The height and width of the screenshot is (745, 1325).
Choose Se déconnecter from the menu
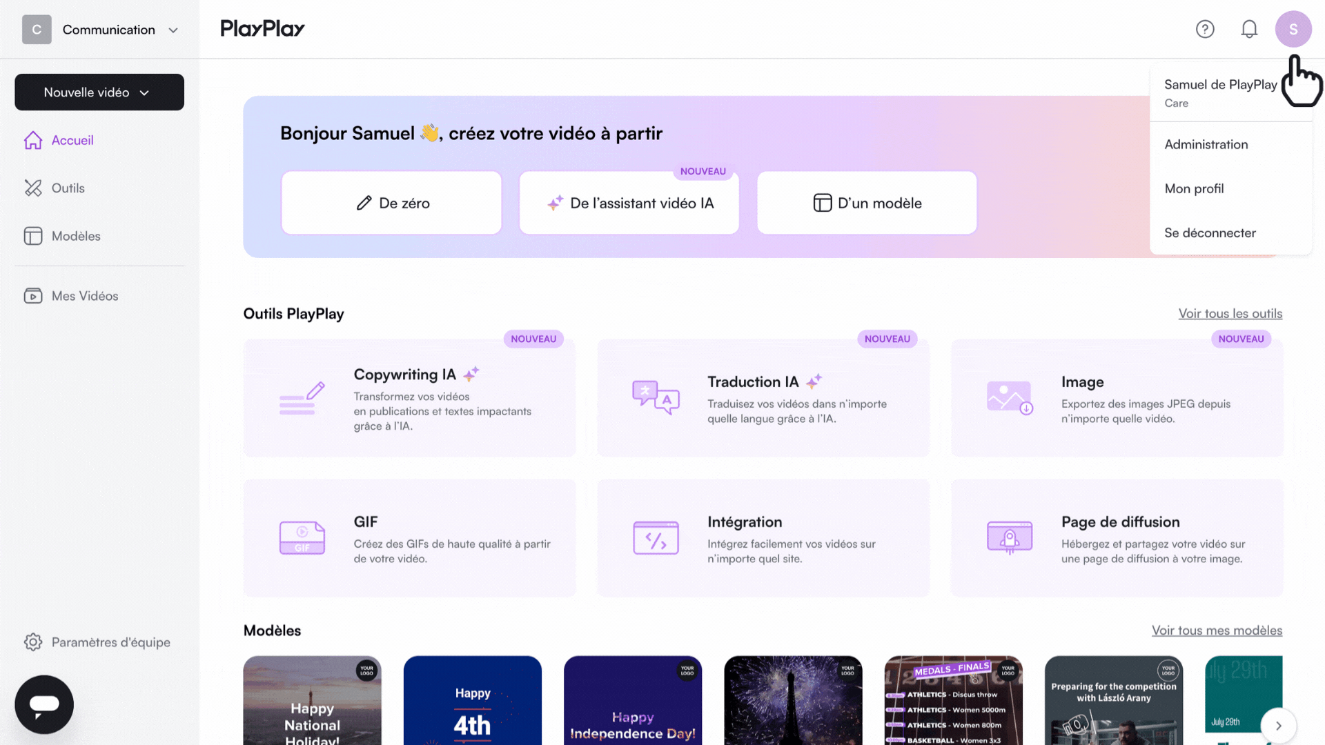click(1209, 232)
